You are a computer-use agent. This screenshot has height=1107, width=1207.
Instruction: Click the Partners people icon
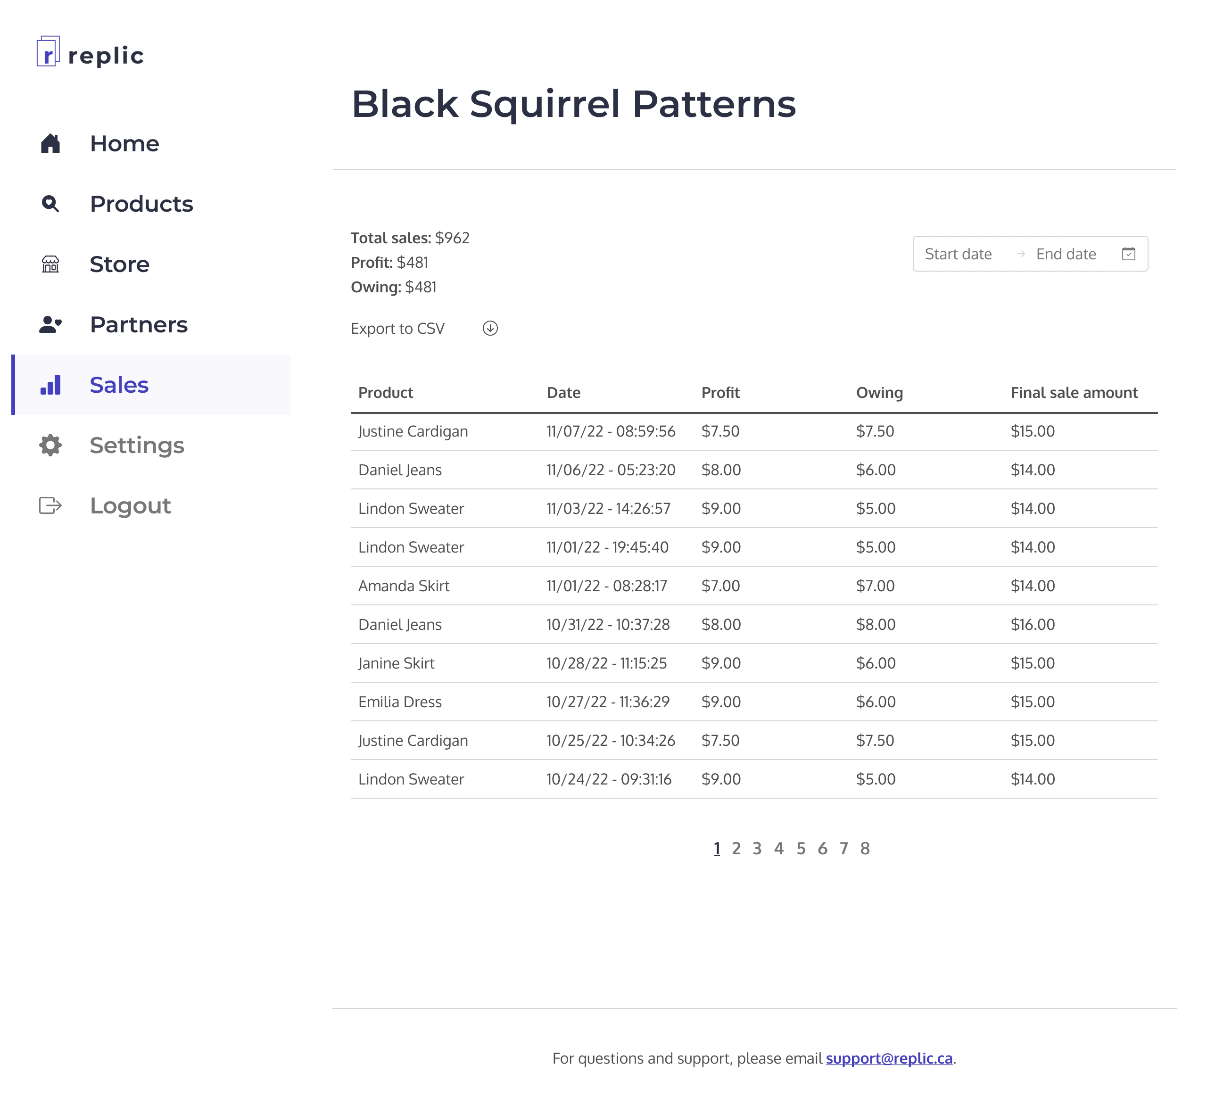pyautogui.click(x=50, y=325)
